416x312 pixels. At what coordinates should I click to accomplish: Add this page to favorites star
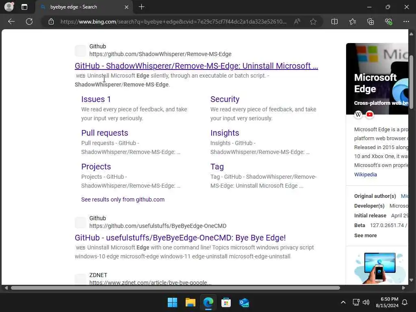pyautogui.click(x=313, y=22)
